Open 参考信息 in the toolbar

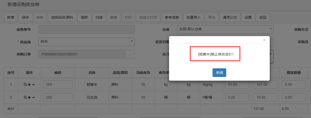pos(172,17)
